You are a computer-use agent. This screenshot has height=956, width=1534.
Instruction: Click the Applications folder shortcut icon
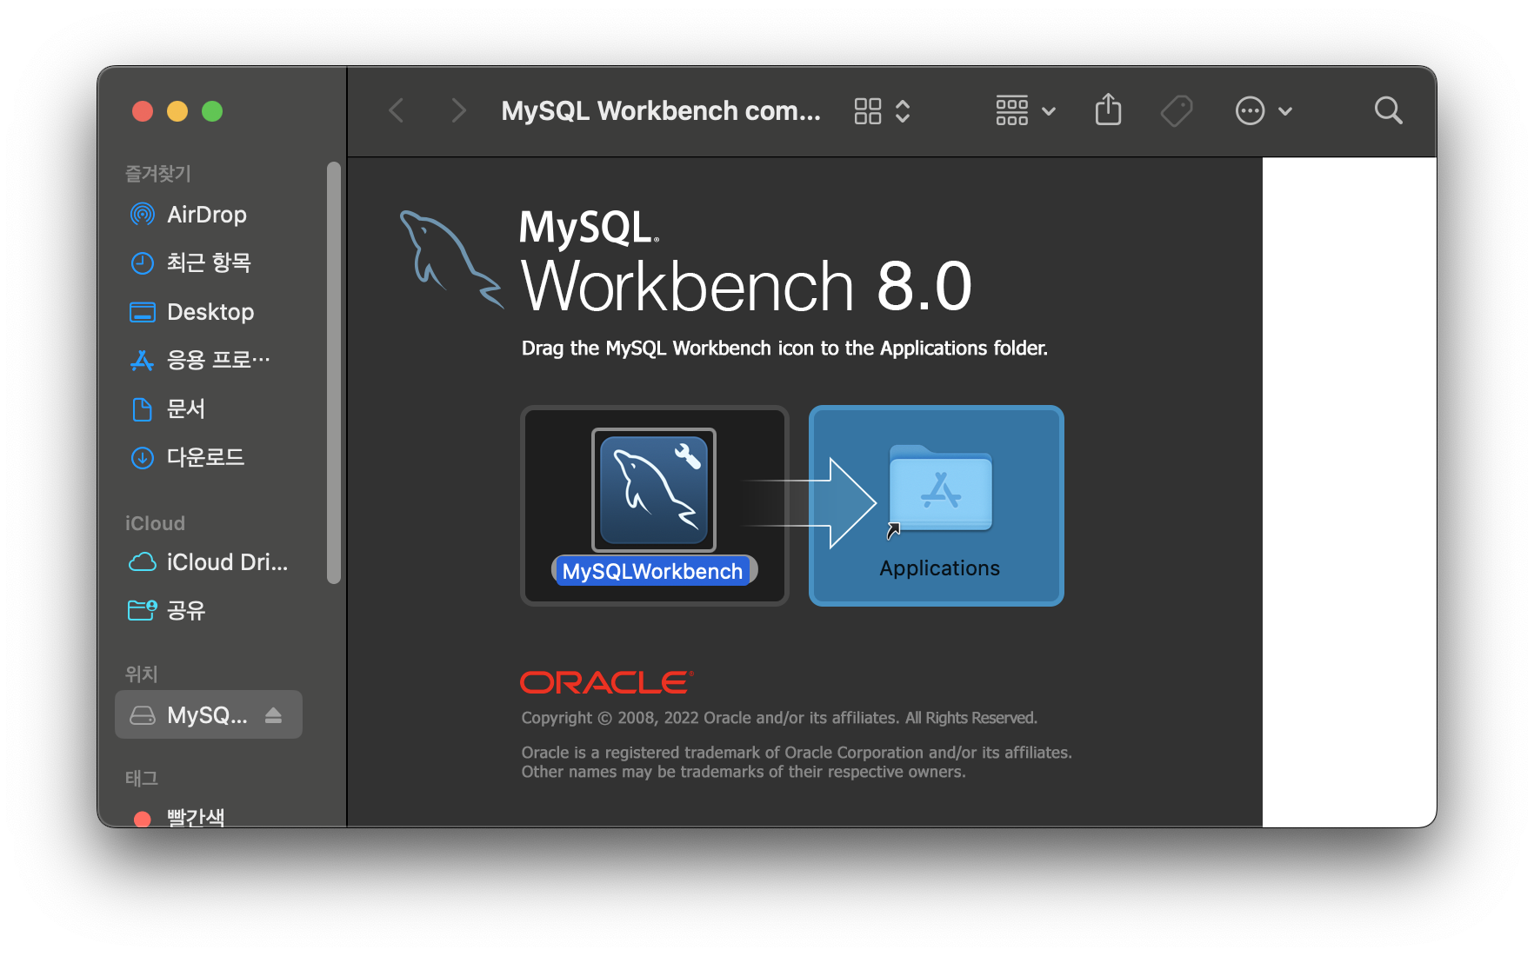tap(940, 490)
